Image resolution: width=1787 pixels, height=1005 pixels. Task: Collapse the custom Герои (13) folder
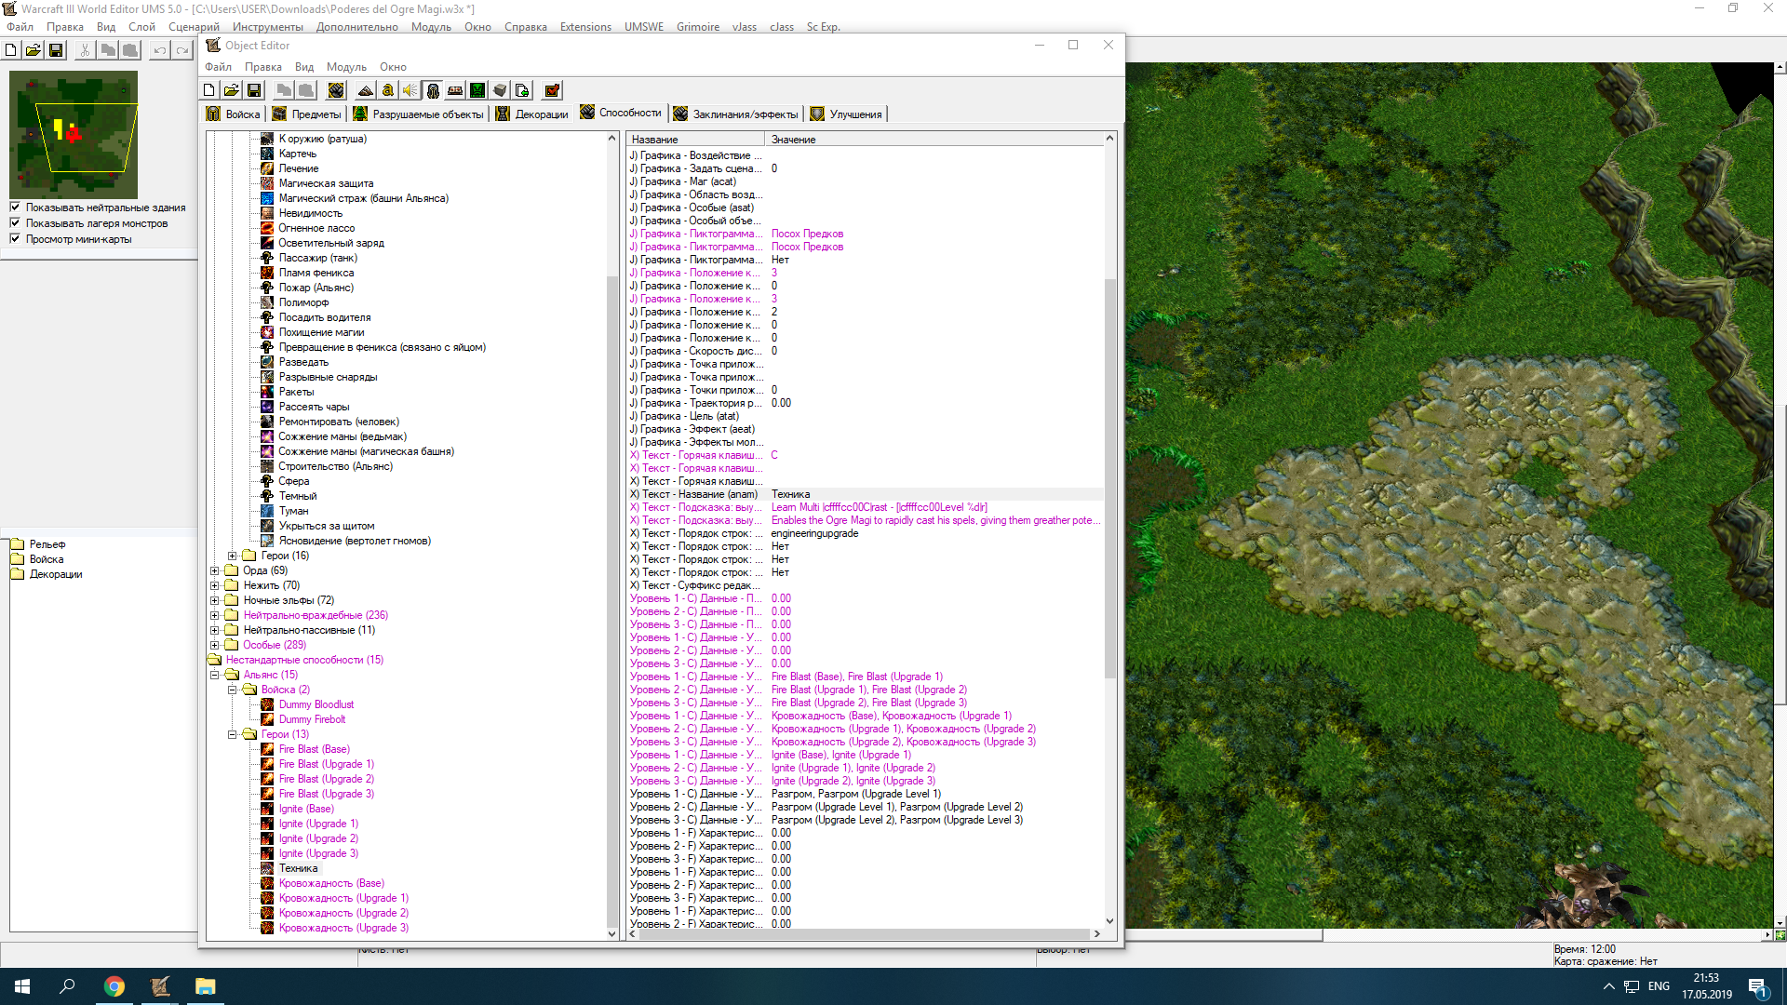coord(233,734)
